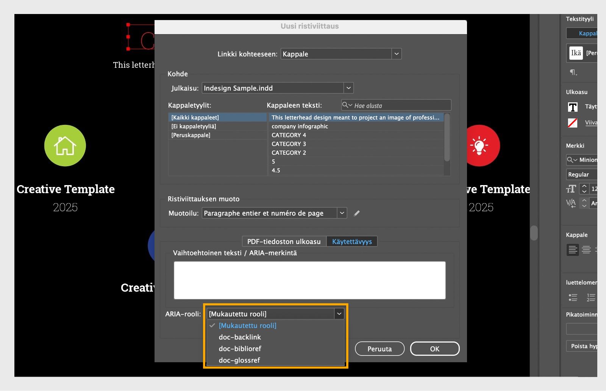This screenshot has height=391, width=606.
Task: Click the green home icon on canvas
Action: (65, 146)
